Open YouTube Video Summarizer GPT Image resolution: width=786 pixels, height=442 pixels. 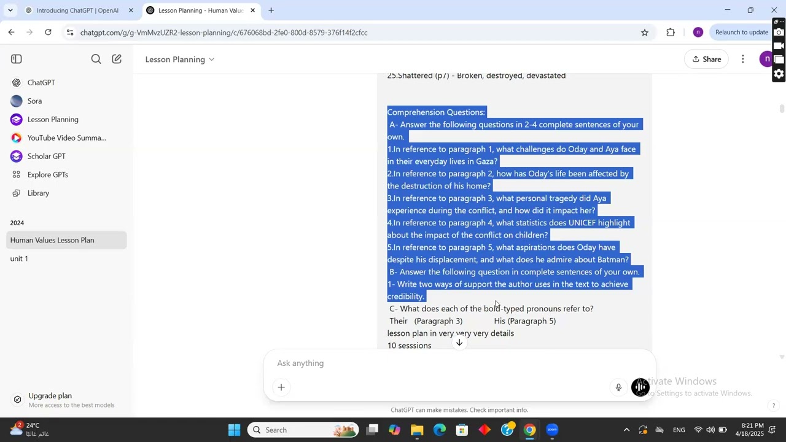(x=66, y=138)
